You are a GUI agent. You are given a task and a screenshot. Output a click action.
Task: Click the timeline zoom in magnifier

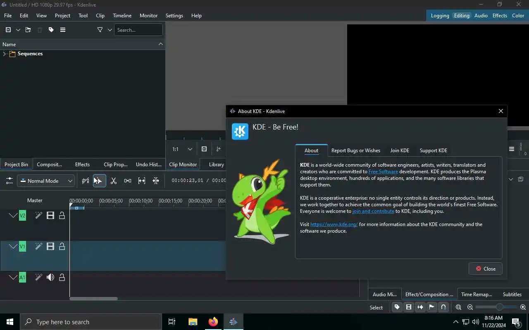pos(523,307)
